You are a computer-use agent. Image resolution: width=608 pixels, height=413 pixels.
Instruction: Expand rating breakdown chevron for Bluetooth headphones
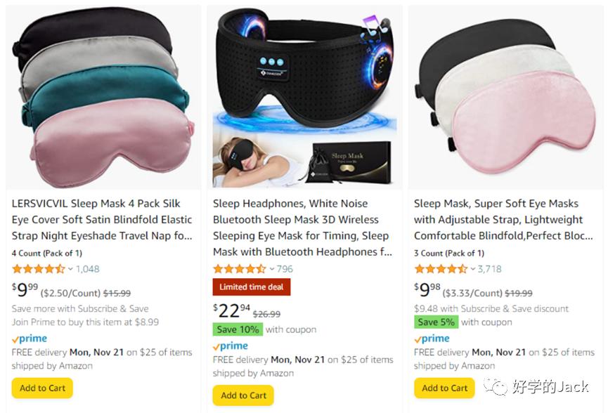271,269
